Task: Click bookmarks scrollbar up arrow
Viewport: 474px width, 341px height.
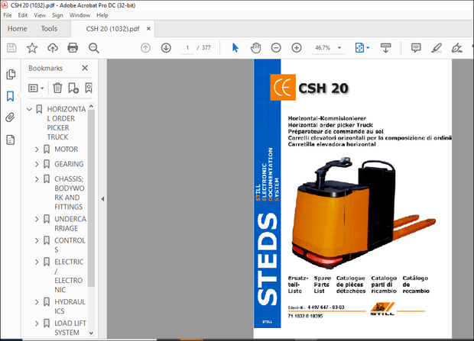Action: (91, 106)
